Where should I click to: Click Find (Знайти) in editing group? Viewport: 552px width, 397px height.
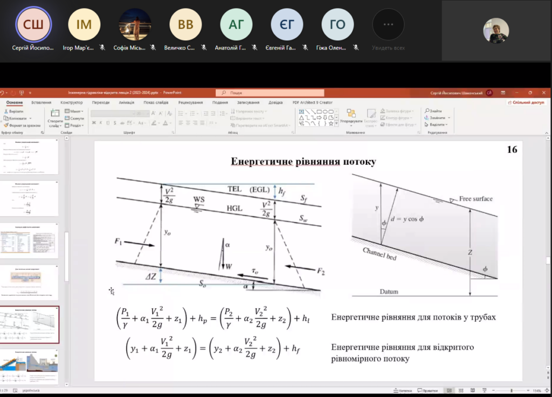433,111
